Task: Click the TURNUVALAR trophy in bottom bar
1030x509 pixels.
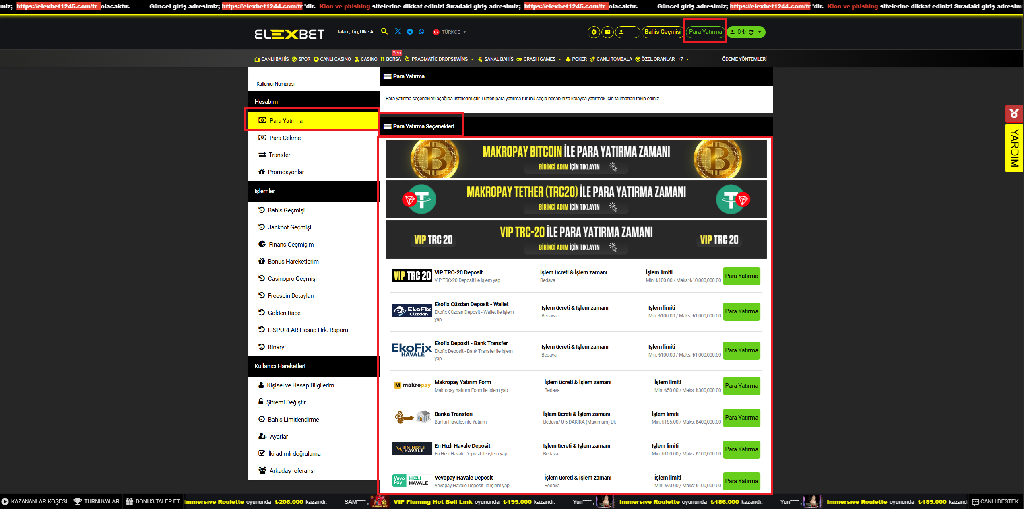Action: pyautogui.click(x=78, y=501)
